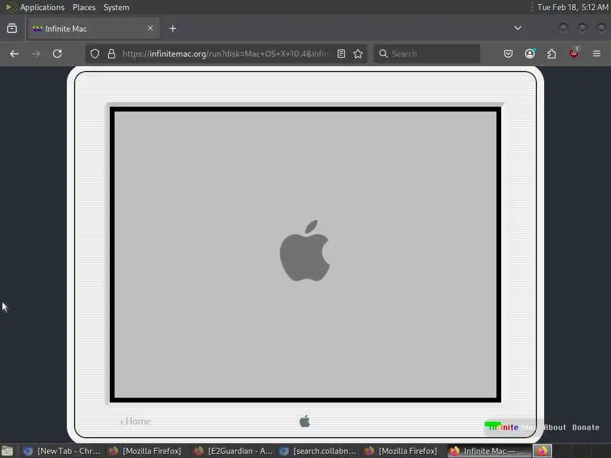Click the Infinite Mac logo link
611x458 pixels.
point(511,427)
